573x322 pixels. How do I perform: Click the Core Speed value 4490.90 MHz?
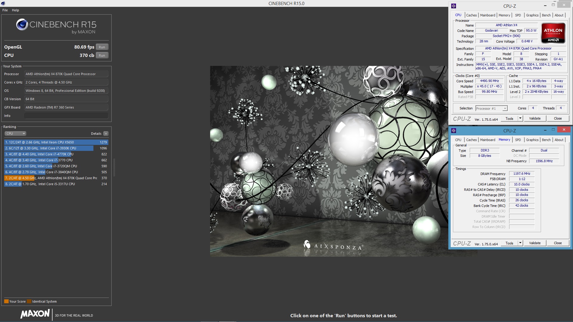tap(489, 81)
